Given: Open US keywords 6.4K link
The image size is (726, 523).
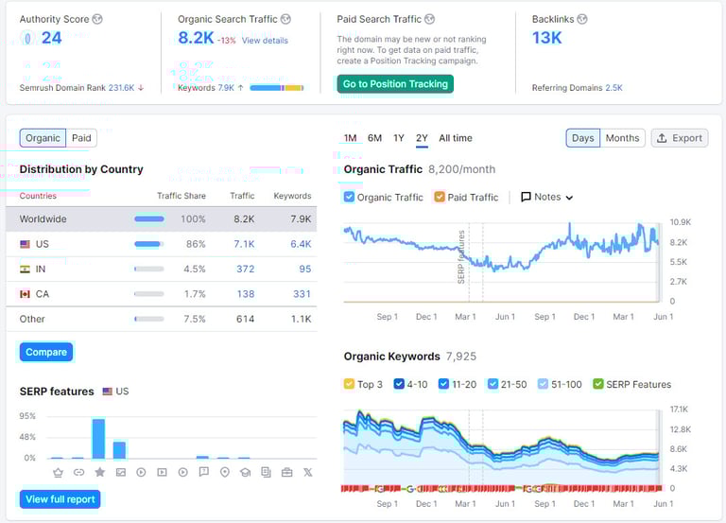Looking at the screenshot, I should tap(301, 244).
